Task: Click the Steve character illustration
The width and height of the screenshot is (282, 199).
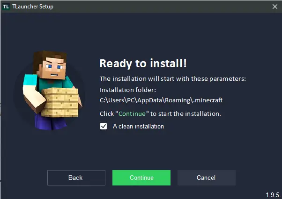Action: coord(52,90)
